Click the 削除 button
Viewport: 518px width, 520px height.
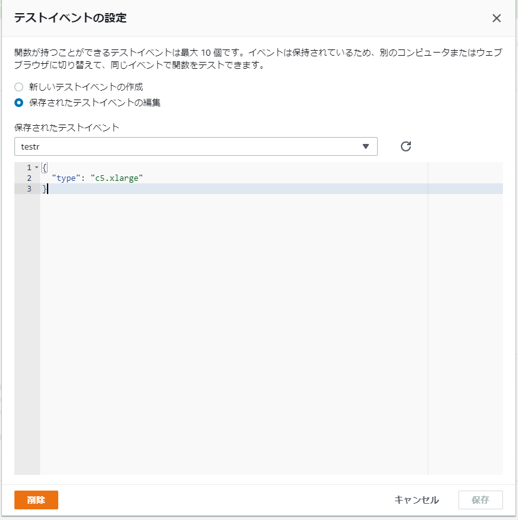(x=36, y=500)
